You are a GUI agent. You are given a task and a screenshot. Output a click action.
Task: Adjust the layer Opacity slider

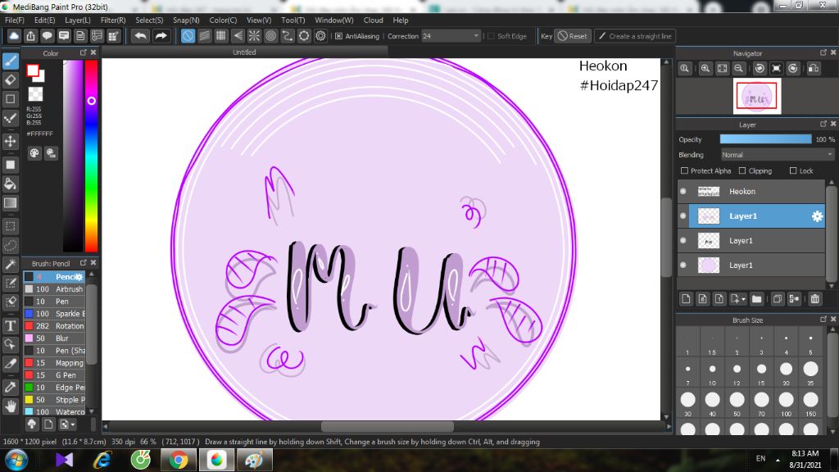click(x=766, y=139)
